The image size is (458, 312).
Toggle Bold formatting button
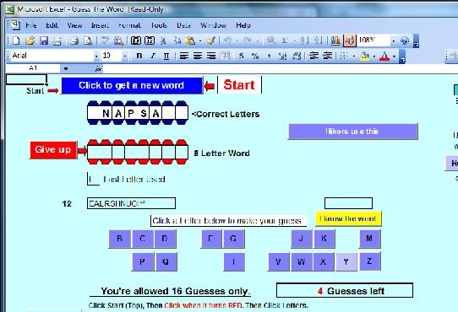point(139,56)
